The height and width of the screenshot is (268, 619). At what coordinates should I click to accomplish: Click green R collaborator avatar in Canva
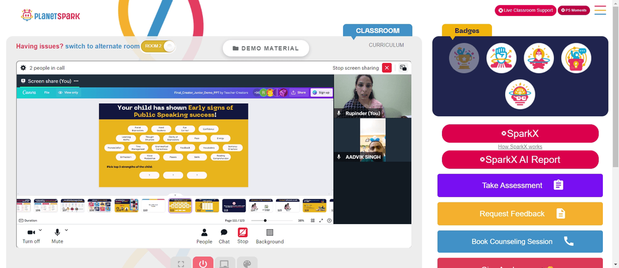tap(263, 93)
